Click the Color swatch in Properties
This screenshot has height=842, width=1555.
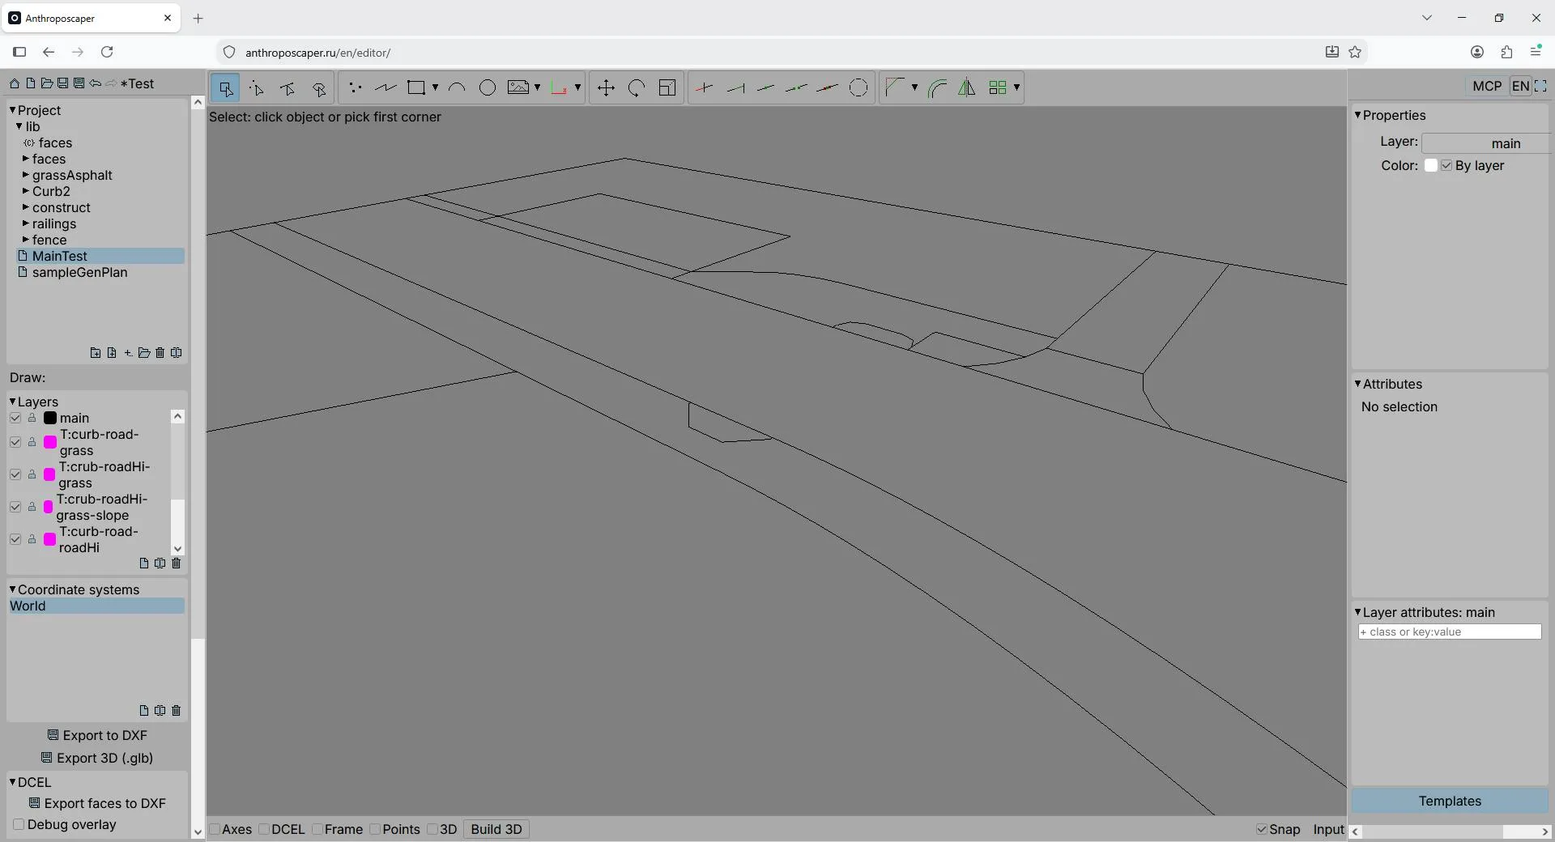(1431, 165)
